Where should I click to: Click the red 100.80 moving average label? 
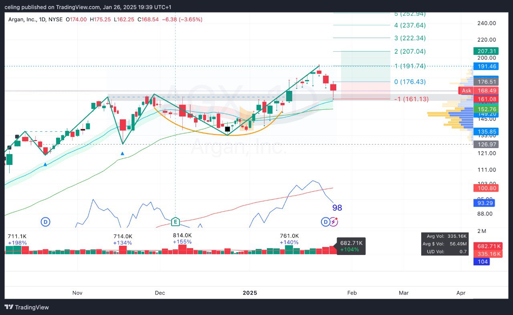485,188
